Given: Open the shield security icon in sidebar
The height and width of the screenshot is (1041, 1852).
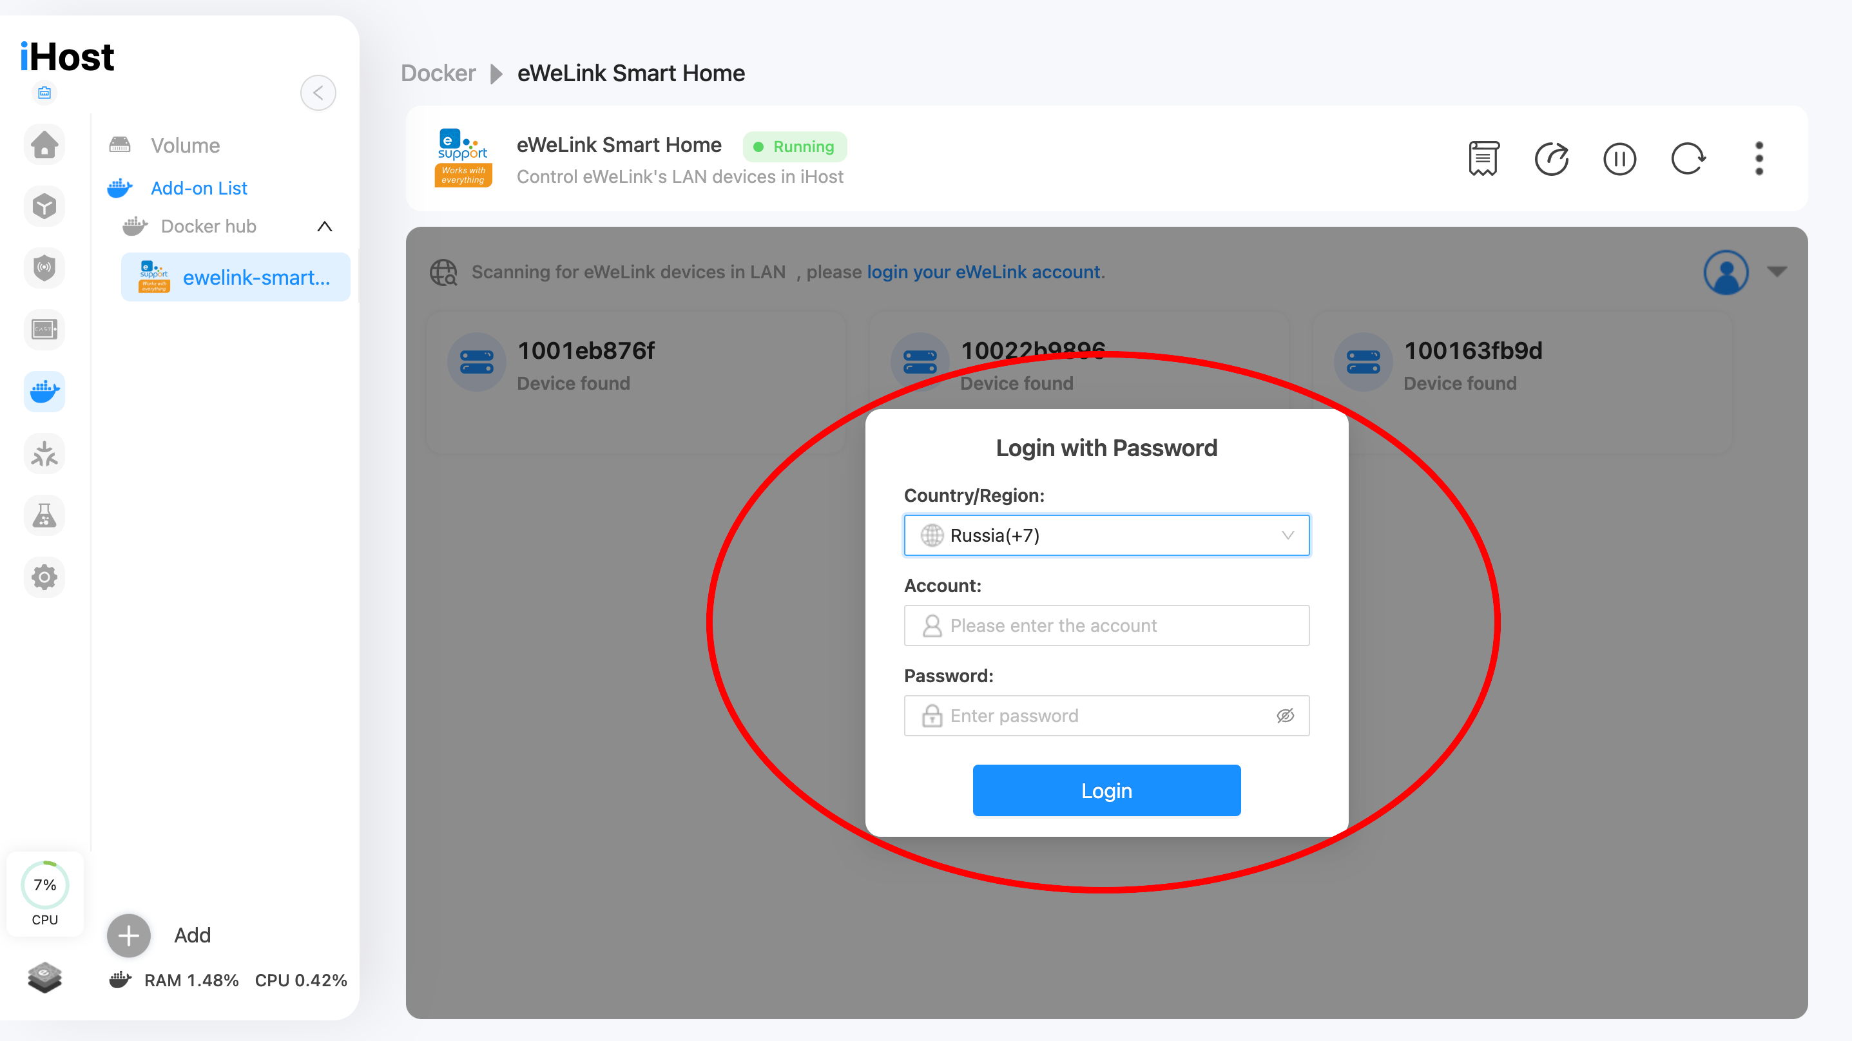Looking at the screenshot, I should pyautogui.click(x=44, y=268).
